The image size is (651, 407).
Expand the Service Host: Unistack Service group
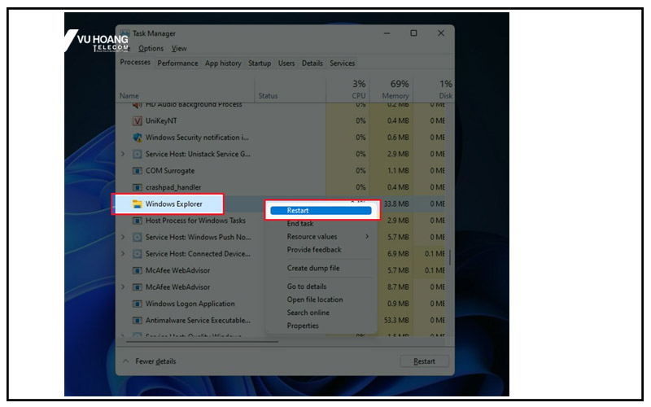click(123, 154)
